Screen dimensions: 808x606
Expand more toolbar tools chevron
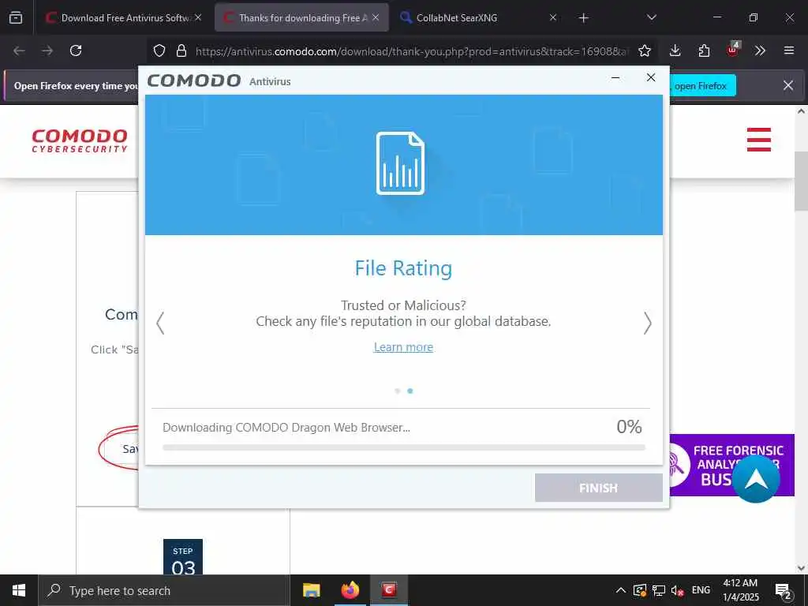[760, 50]
